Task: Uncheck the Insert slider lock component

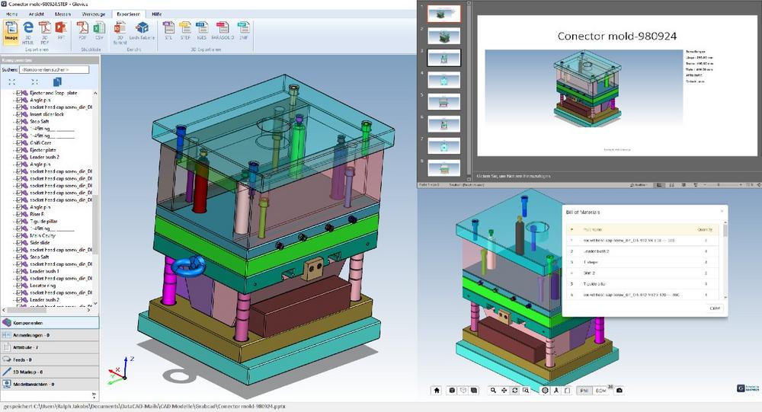Action: point(20,114)
